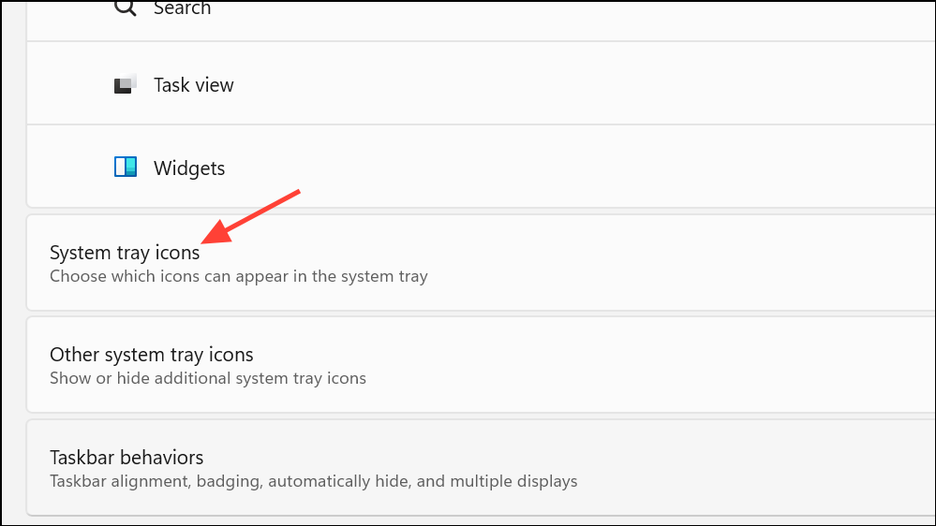Click 'Choose which icons can appear' description
936x526 pixels.
pyautogui.click(x=239, y=276)
